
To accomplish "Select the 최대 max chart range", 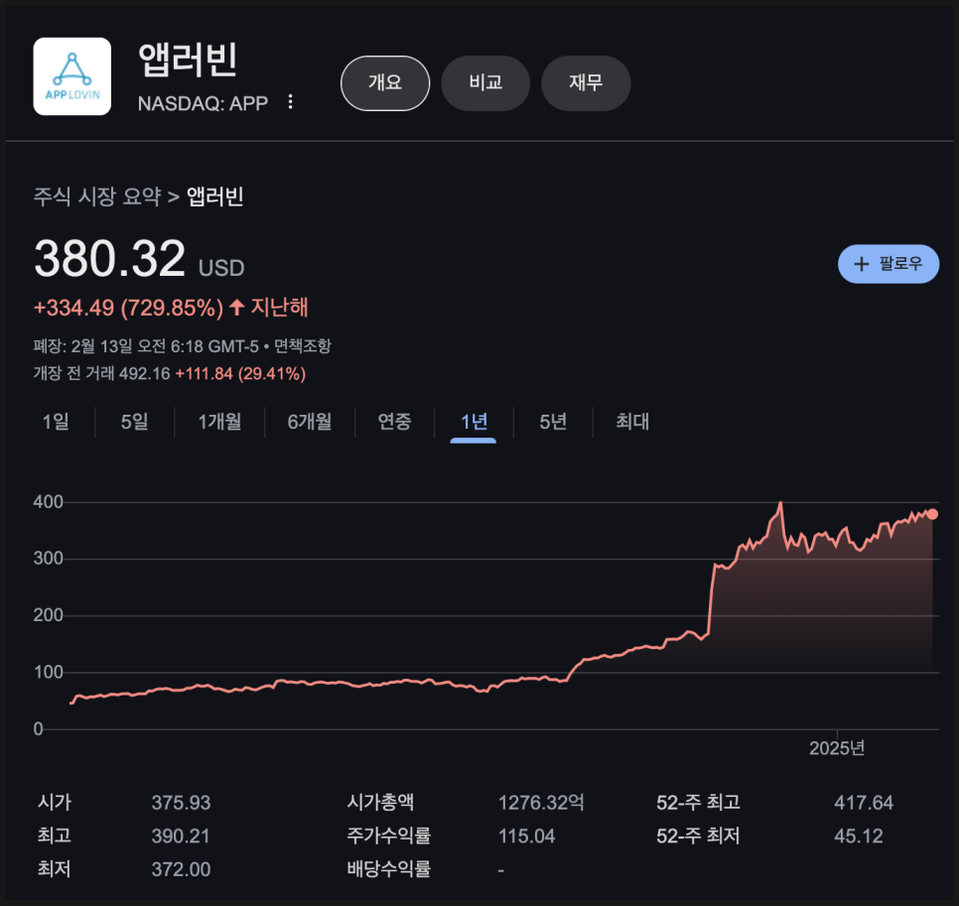I will (x=632, y=421).
